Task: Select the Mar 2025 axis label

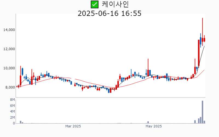Action: [x=73, y=126]
